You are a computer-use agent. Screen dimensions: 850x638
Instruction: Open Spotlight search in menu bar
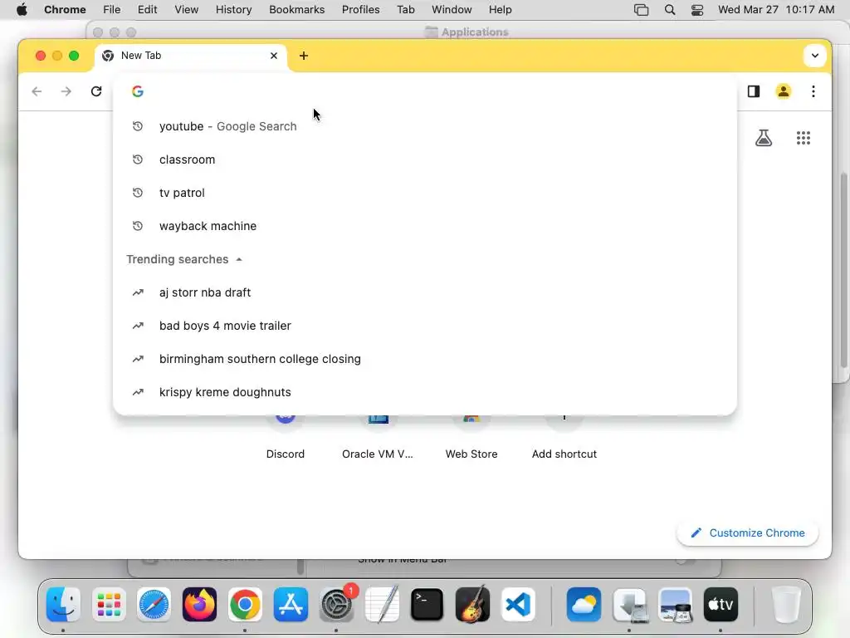(670, 10)
